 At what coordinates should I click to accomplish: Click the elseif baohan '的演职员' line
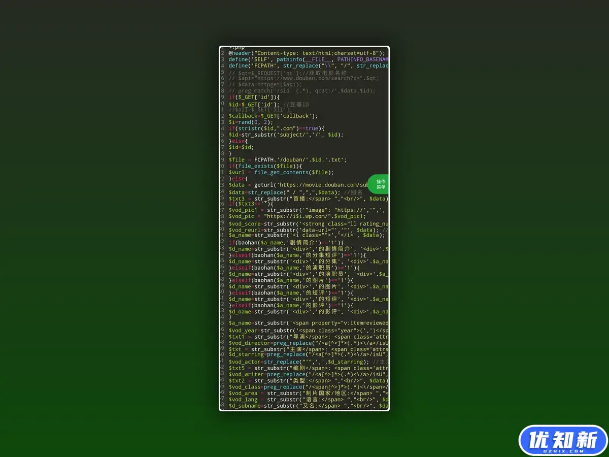pyautogui.click(x=294, y=268)
